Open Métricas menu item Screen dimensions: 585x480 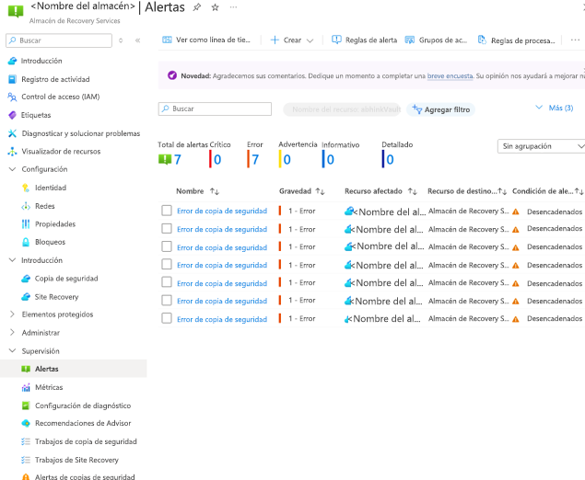point(49,387)
